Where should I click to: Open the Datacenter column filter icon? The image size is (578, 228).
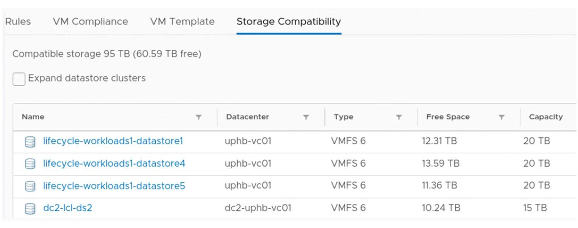[x=306, y=117]
